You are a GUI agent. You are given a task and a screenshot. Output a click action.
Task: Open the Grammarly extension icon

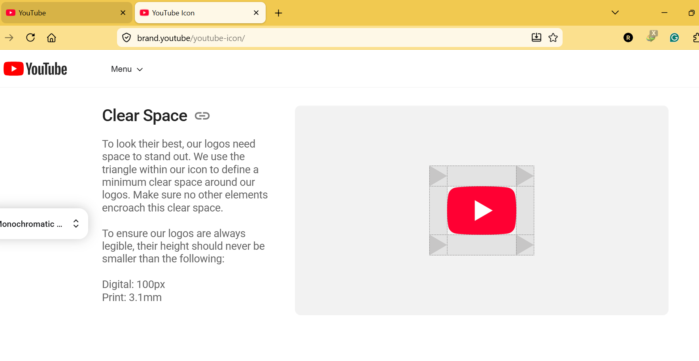[674, 38]
